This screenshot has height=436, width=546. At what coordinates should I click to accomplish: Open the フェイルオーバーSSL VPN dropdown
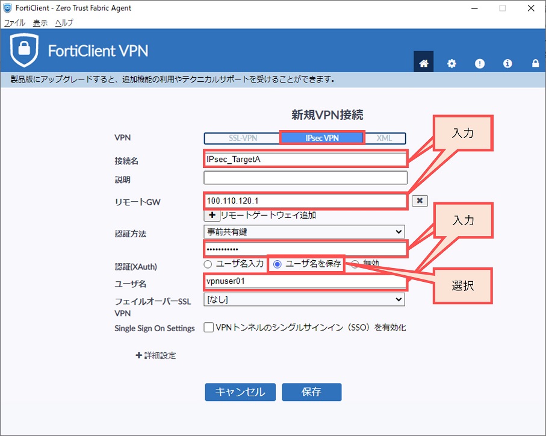point(304,299)
